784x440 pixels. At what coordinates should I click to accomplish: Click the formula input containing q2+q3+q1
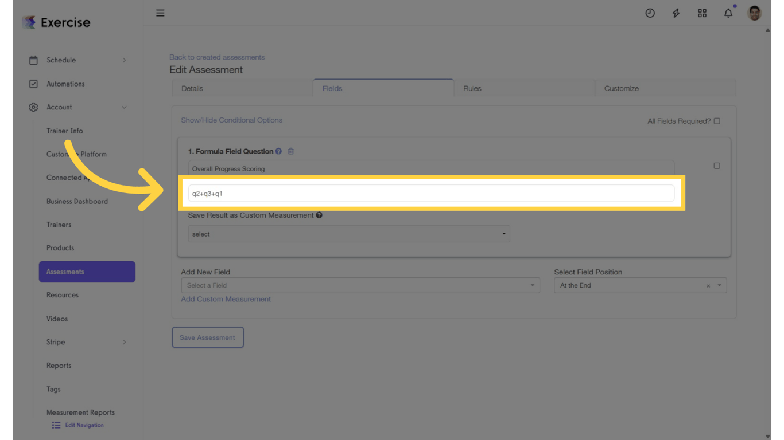(431, 194)
